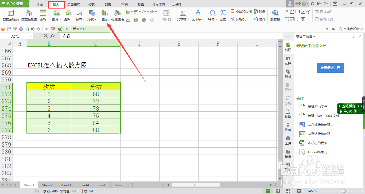Click 新建空白文档 to create blank document

317,107
